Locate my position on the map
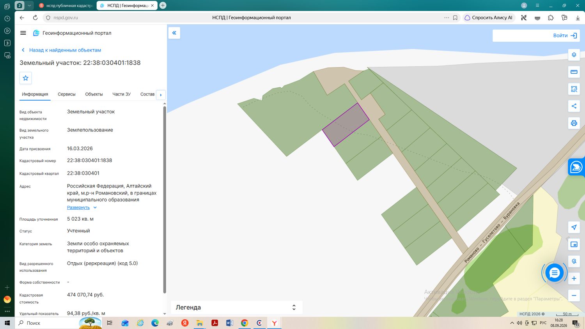 (574, 227)
